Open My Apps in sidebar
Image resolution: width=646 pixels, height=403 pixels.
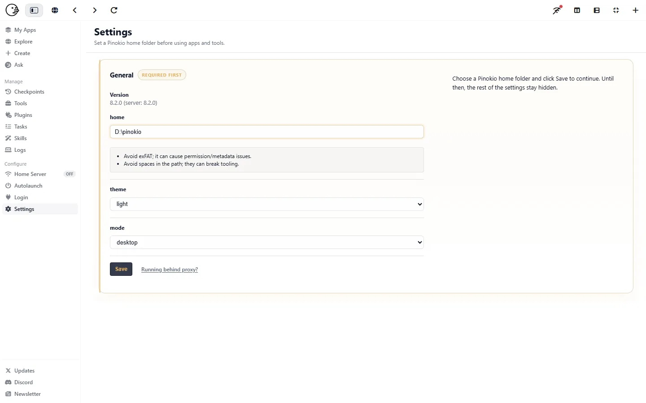tap(40, 30)
